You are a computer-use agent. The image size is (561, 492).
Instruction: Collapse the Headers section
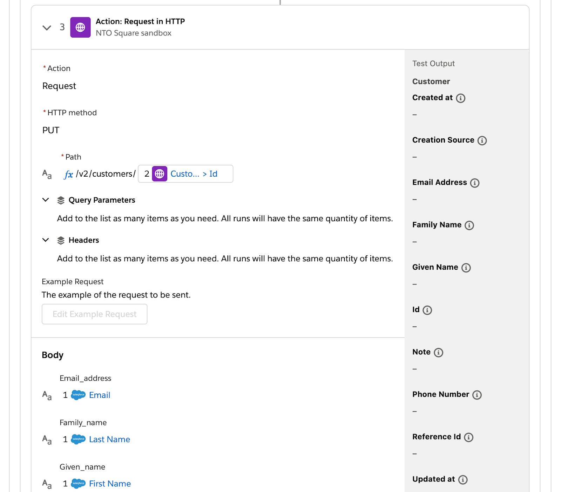tap(46, 240)
